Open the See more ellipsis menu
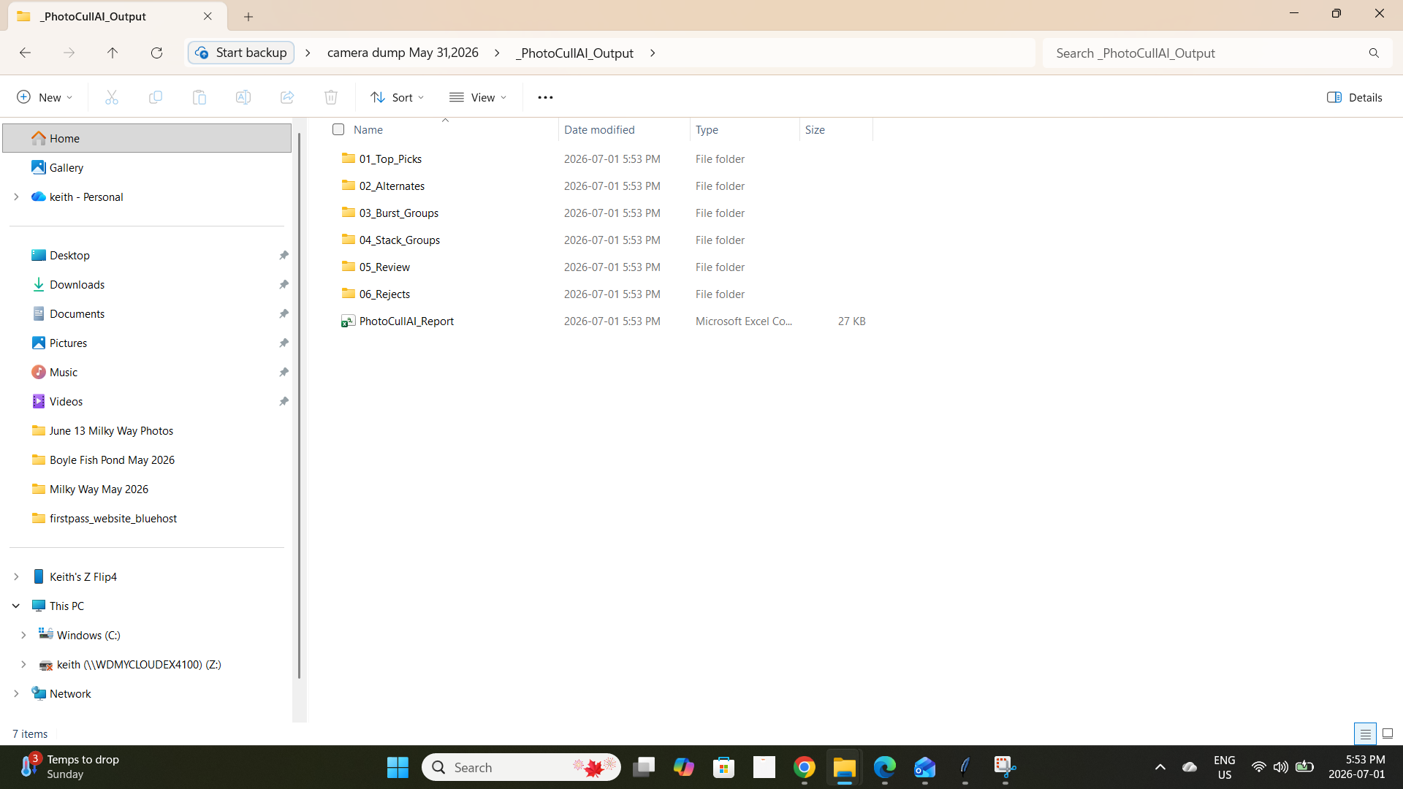The width and height of the screenshot is (1403, 789). pos(545,97)
